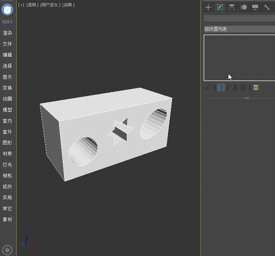Switch to the Modify panel tab
Screen dimensions: 275x256
pos(220,7)
